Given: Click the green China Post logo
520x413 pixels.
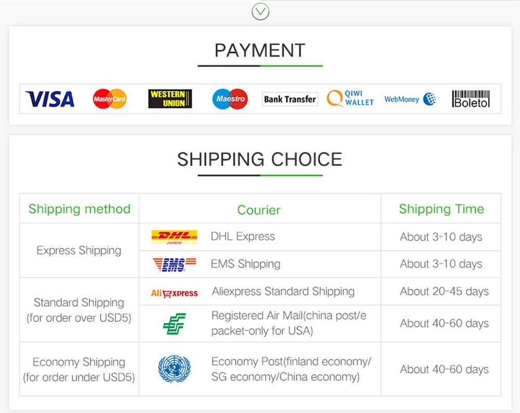Looking at the screenshot, I should click(174, 324).
